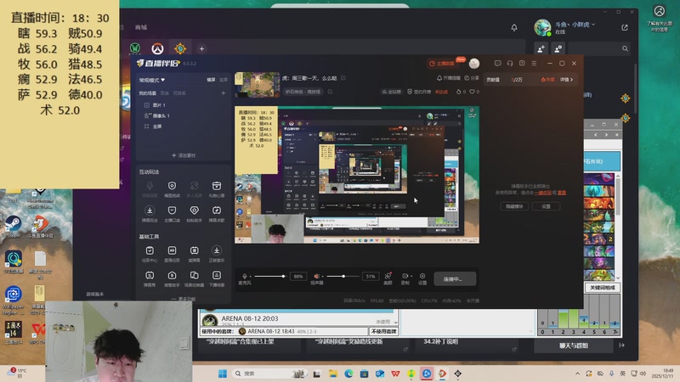Edit the stream title pencil icon
680x382 pixels.
pyautogui.click(x=343, y=78)
